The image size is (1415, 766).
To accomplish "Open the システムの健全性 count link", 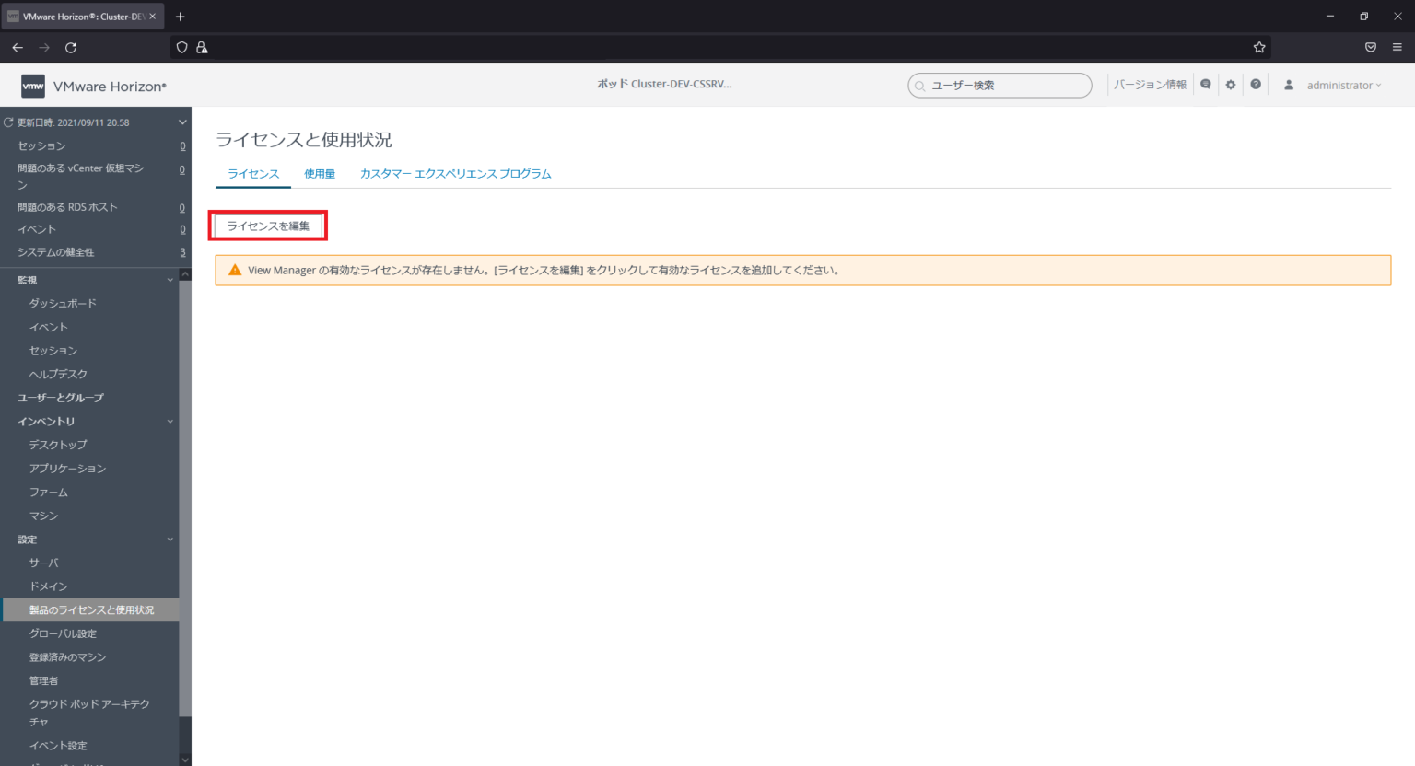I will [x=181, y=251].
